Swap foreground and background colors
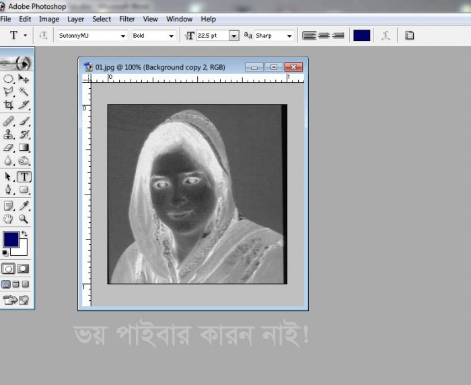This screenshot has height=385, width=471. (x=25, y=234)
